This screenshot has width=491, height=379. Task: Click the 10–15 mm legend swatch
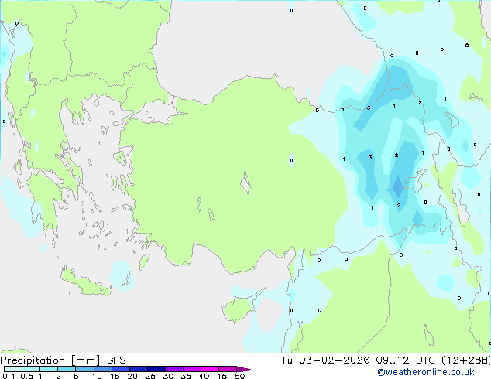(x=102, y=369)
